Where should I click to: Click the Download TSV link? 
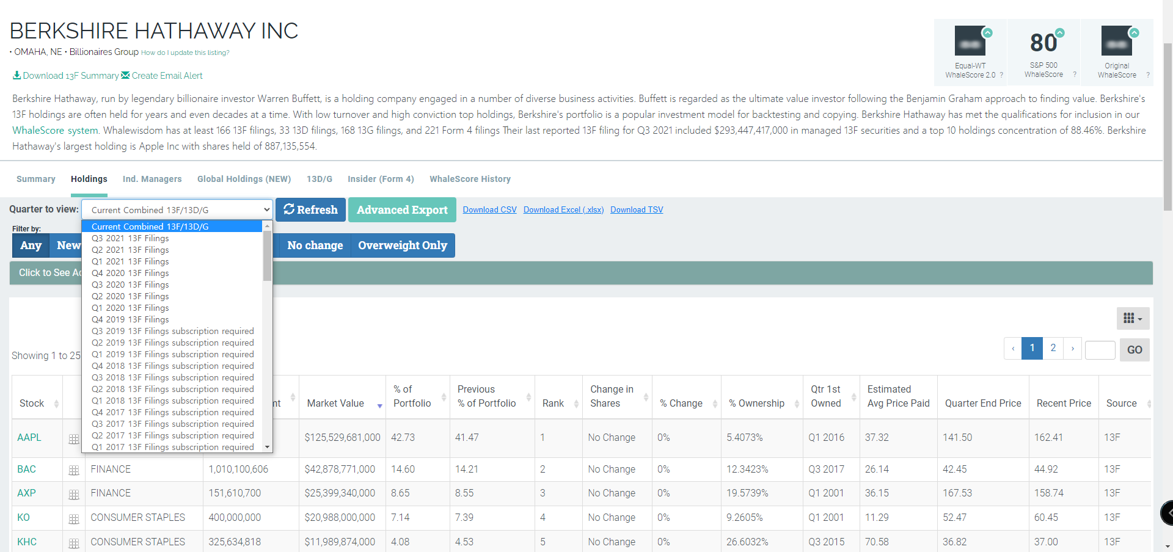point(637,209)
